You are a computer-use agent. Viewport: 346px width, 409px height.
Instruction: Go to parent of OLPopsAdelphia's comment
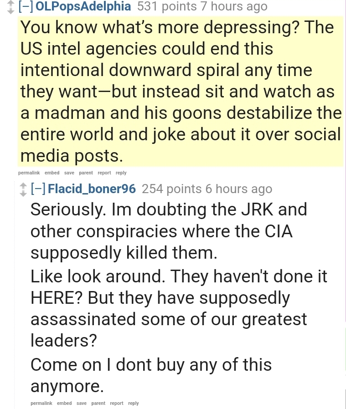[x=86, y=173]
